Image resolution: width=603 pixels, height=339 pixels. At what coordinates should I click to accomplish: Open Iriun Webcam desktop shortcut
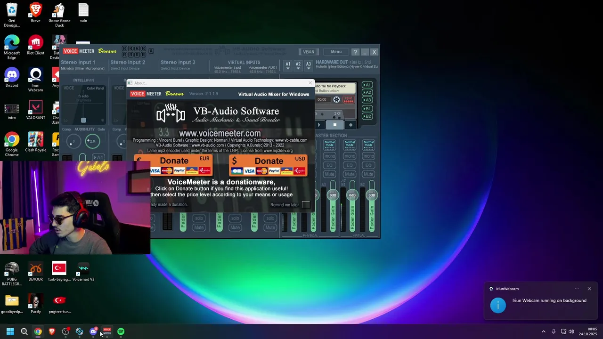pos(35,80)
